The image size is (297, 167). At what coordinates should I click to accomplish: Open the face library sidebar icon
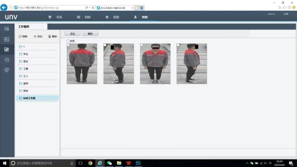point(7,39)
